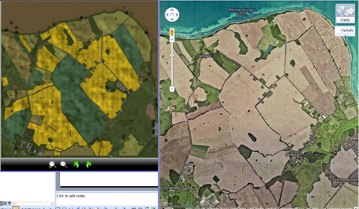Click the zoom-in magnifier with green plus

pyautogui.click(x=52, y=165)
